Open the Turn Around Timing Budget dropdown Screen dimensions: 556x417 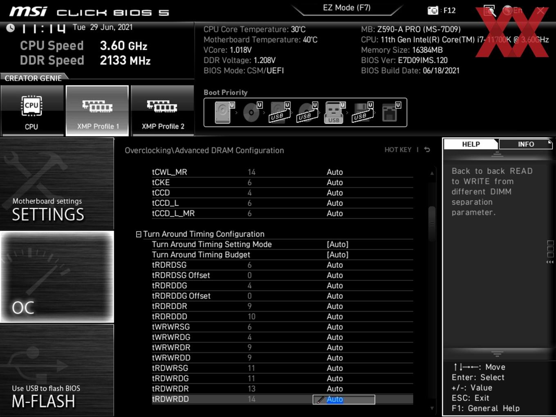click(x=338, y=254)
